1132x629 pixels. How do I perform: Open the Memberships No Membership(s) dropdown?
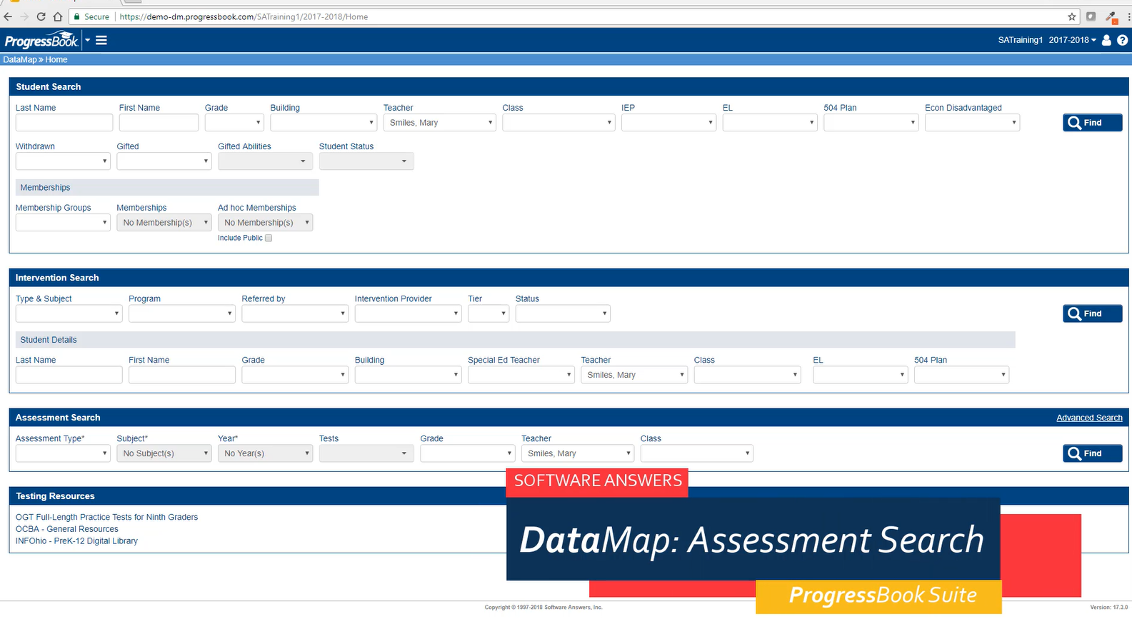[x=164, y=223]
